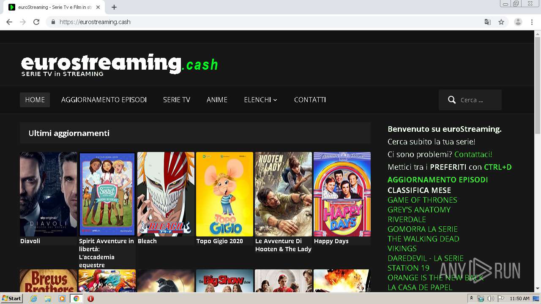The image size is (541, 304).
Task: Click the address bar URL field
Action: point(270,22)
